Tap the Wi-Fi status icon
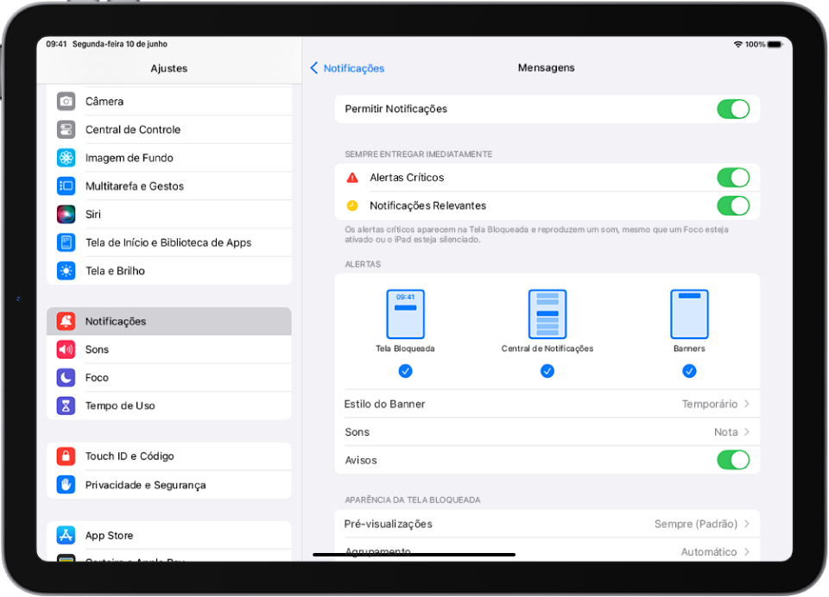The width and height of the screenshot is (829, 597). [738, 44]
